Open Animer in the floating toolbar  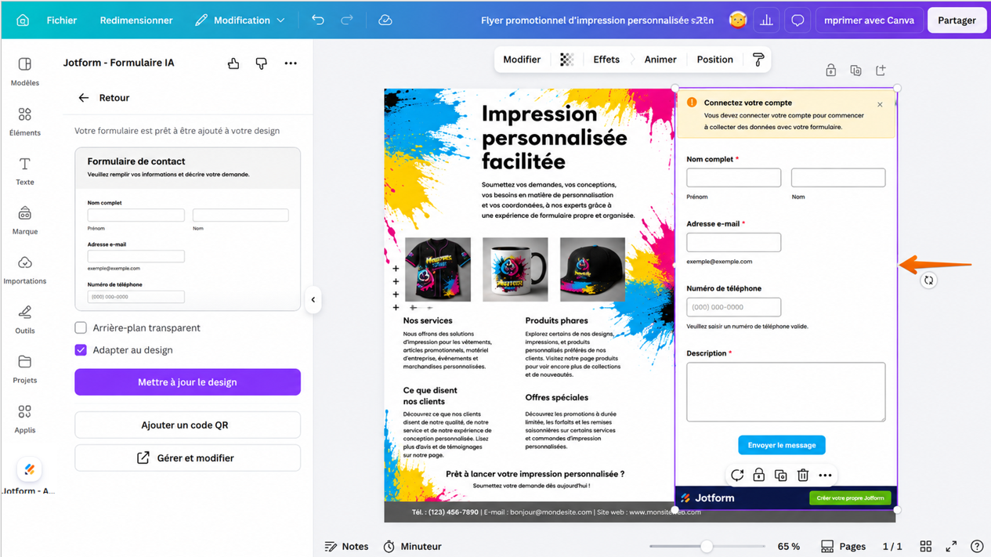[x=660, y=60]
